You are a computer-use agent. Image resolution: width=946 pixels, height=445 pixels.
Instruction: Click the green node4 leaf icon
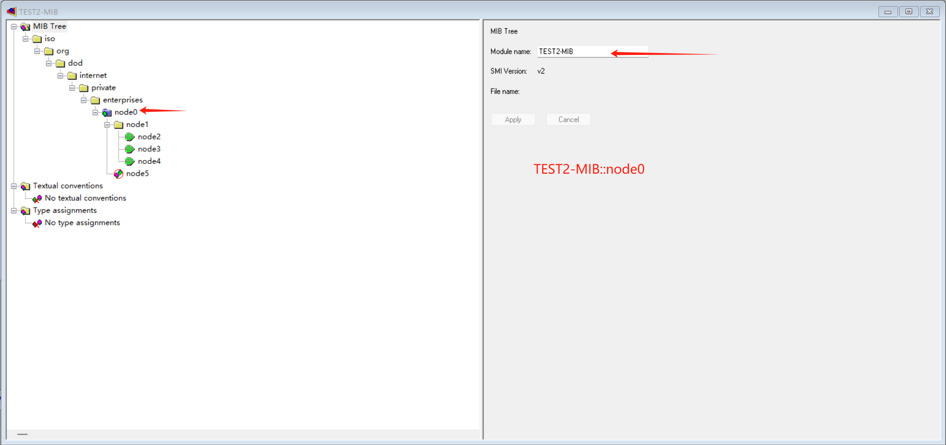point(129,161)
